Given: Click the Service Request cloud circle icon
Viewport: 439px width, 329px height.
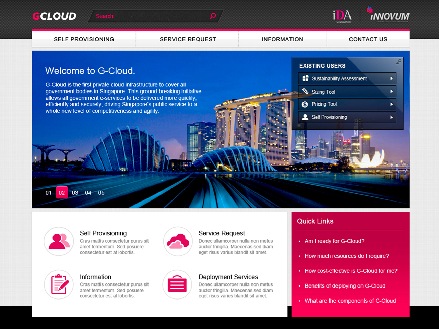Looking at the screenshot, I should pos(178,241).
